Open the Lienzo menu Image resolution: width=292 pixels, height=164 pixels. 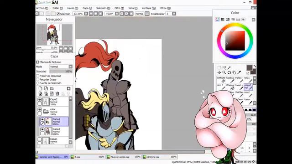point(73,8)
